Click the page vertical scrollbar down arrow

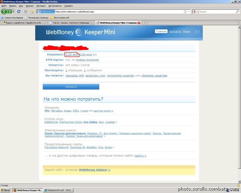[x=239, y=182]
